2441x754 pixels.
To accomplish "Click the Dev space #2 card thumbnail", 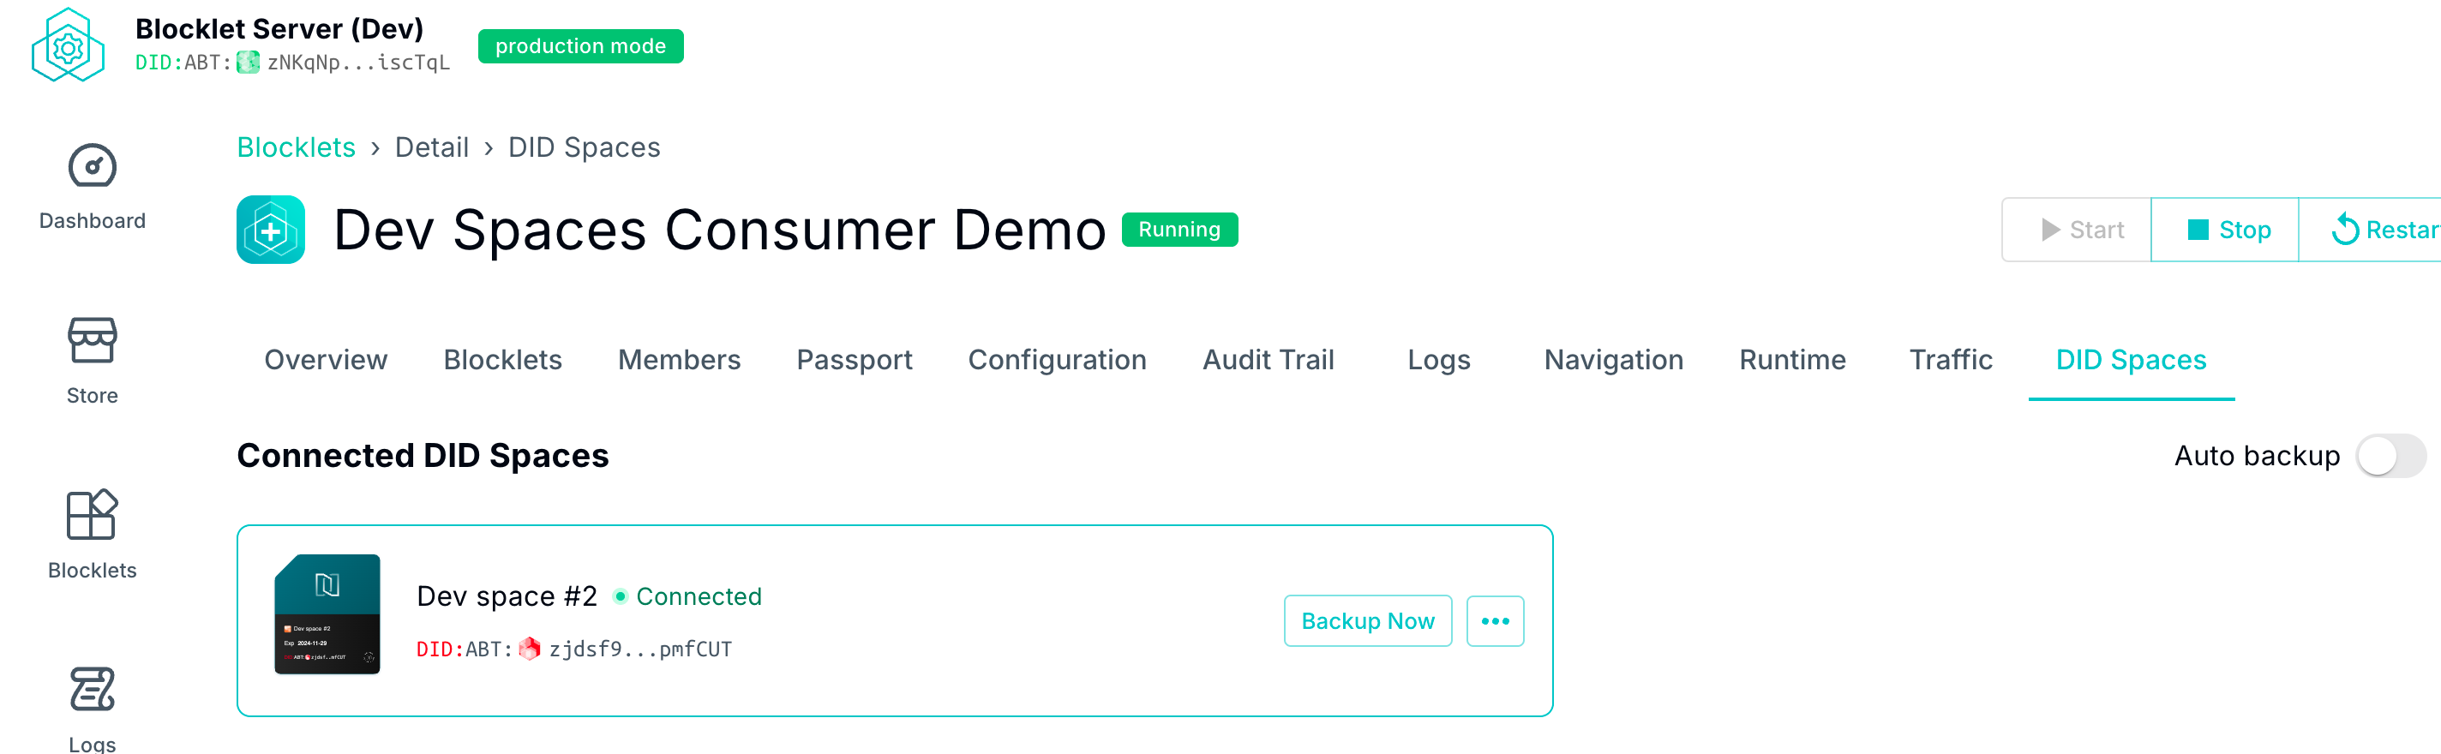I will tap(327, 613).
